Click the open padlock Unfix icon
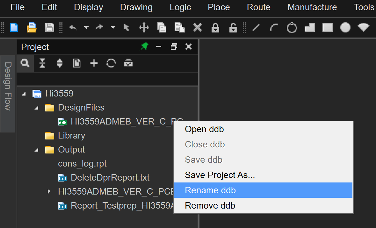 point(233,28)
